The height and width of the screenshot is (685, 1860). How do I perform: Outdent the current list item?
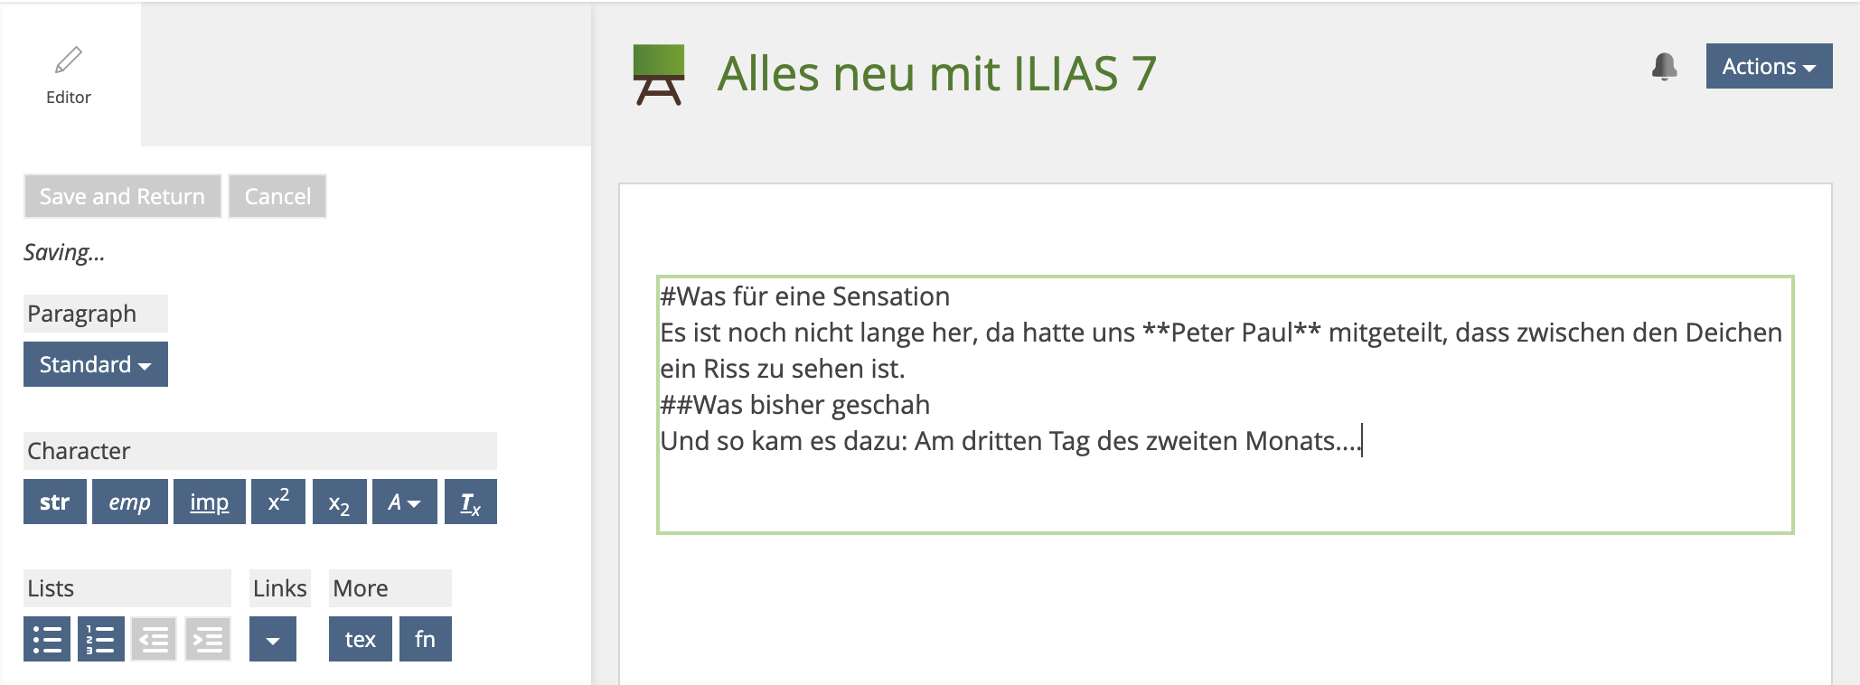(x=154, y=639)
